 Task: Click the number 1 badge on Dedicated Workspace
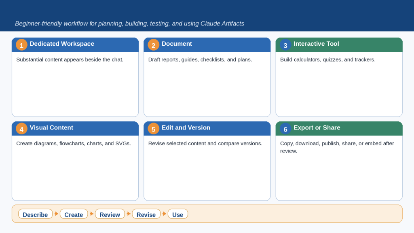(21, 45)
